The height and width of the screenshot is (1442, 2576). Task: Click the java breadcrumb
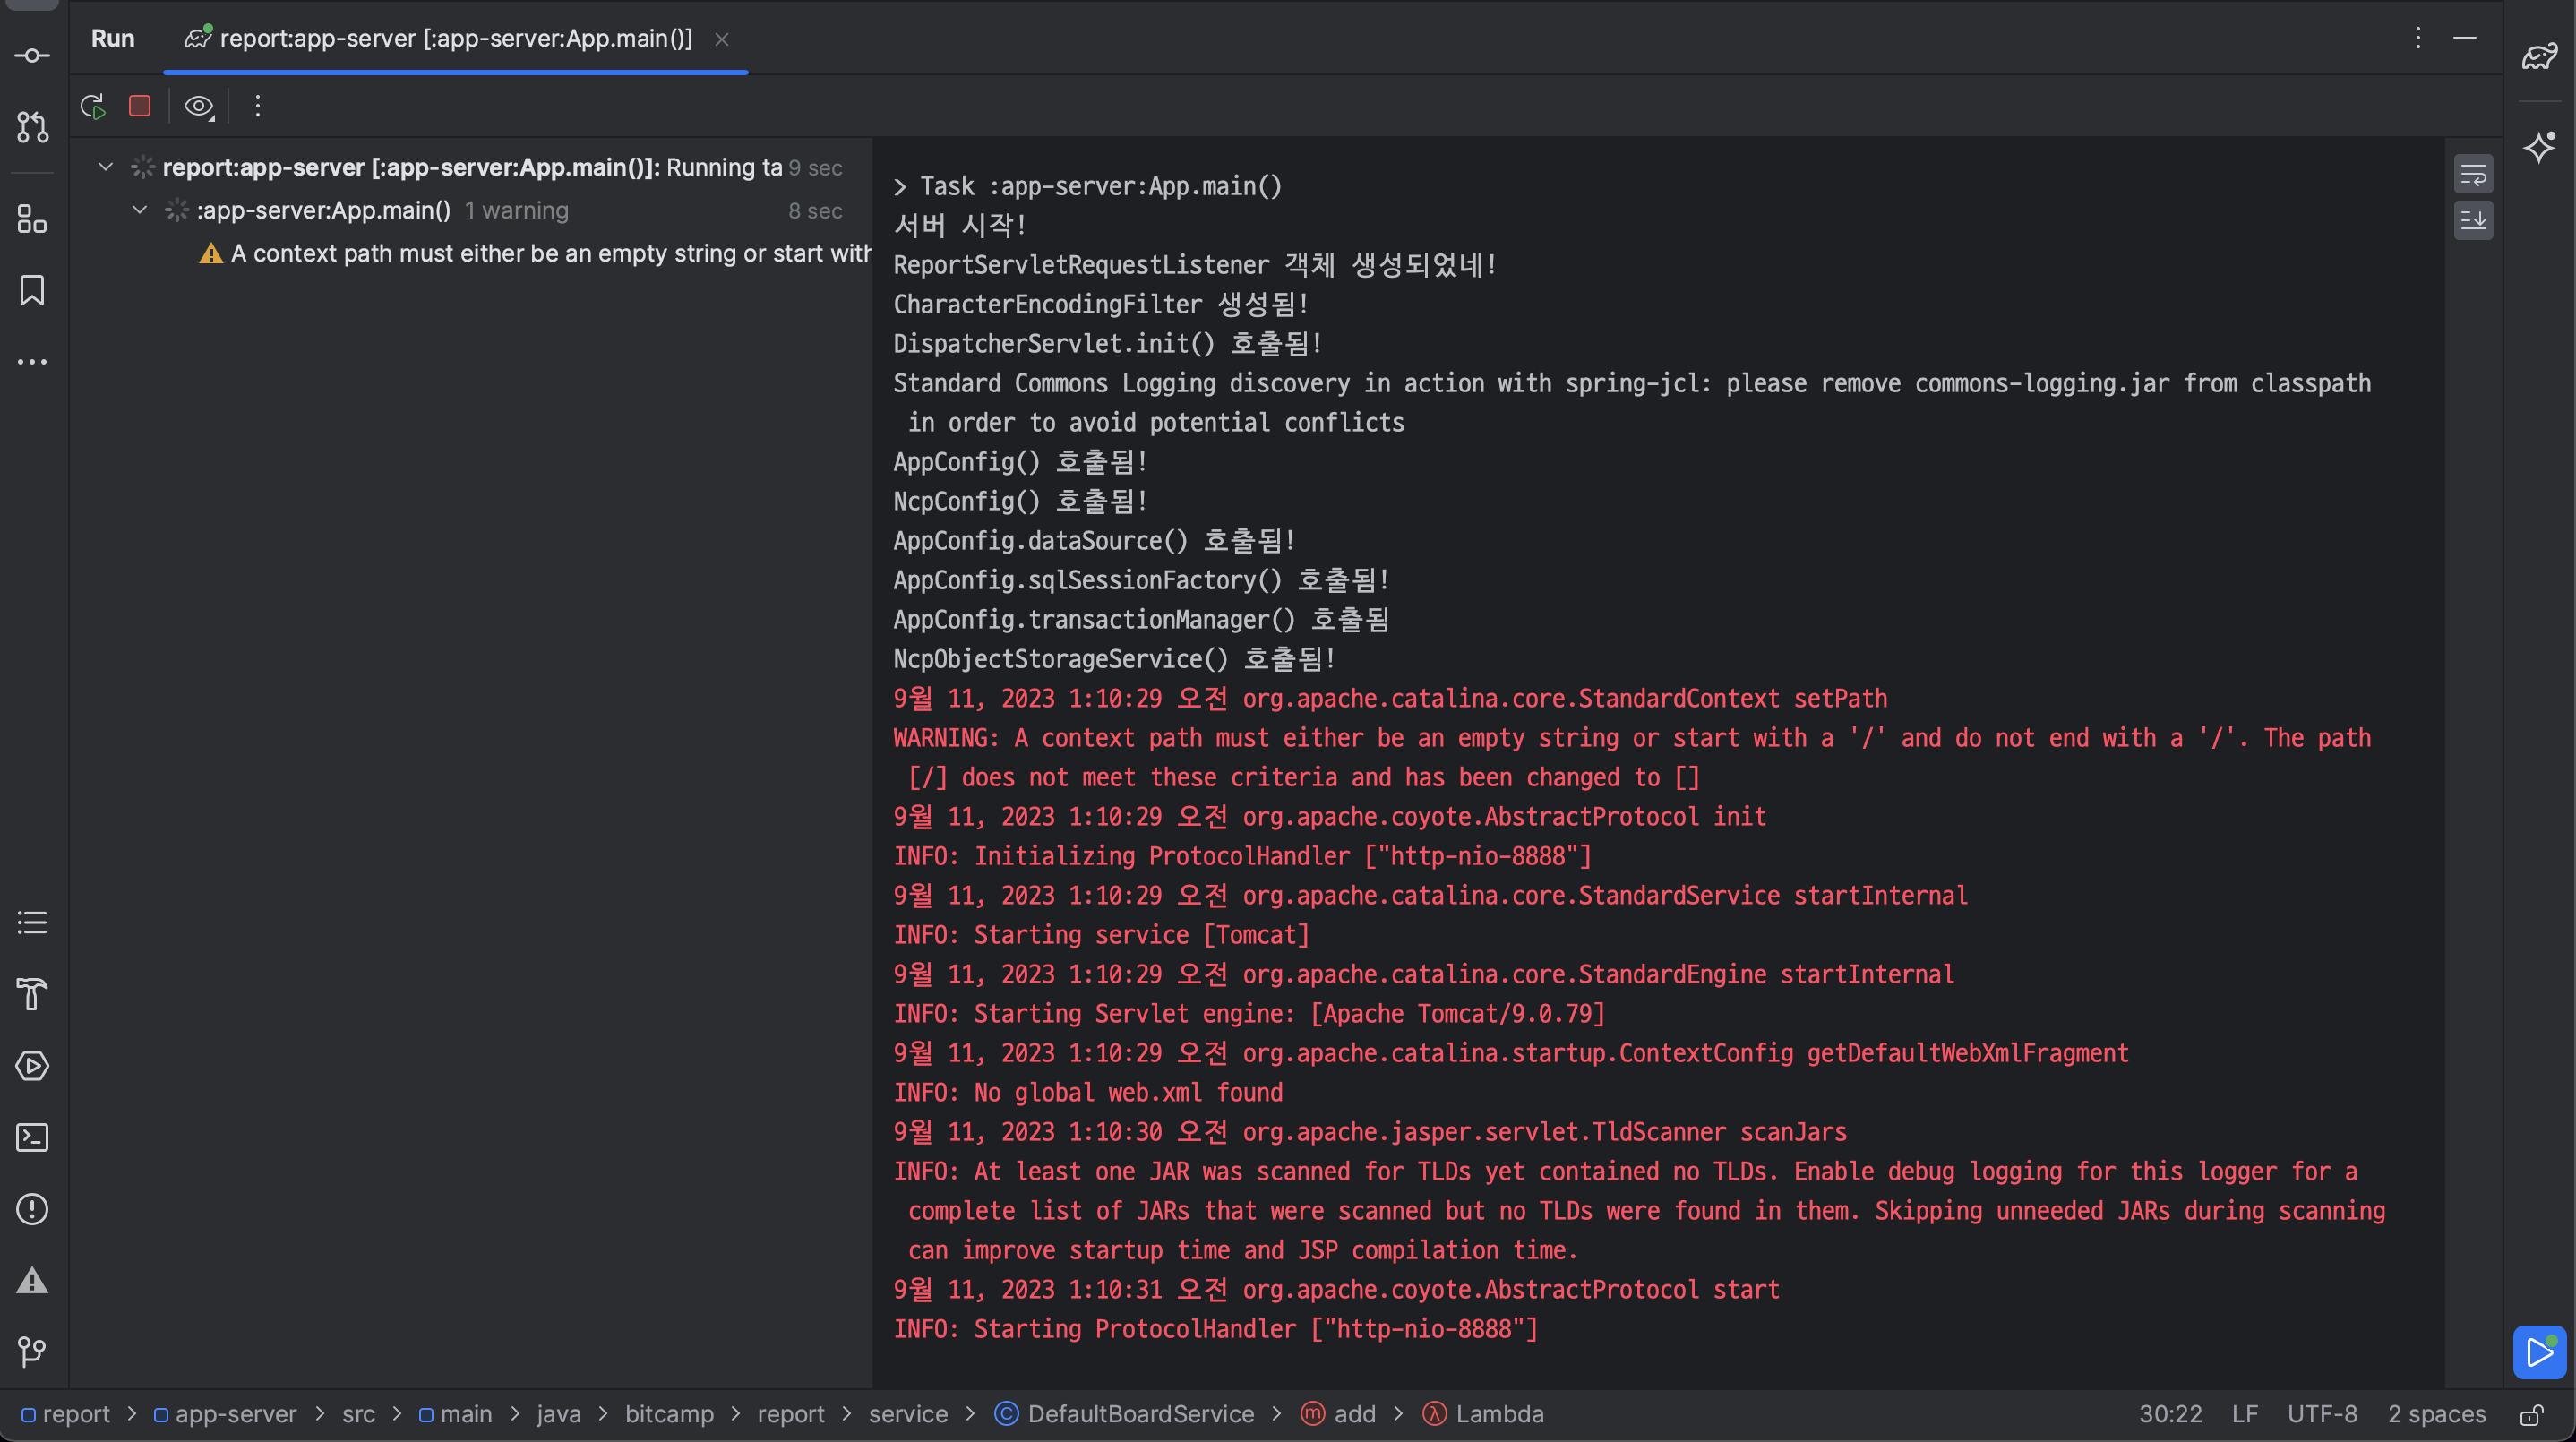(x=558, y=1414)
